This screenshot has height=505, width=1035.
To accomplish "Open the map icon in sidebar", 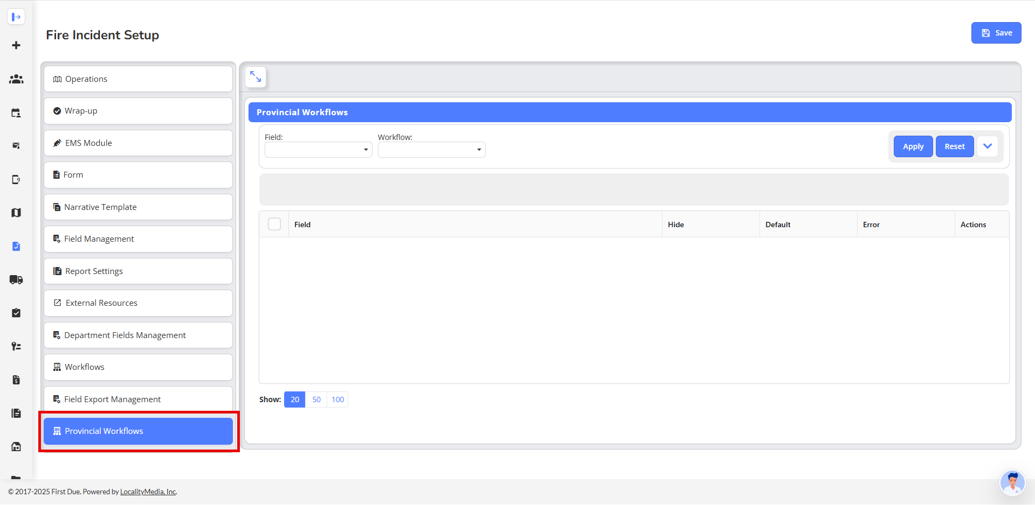I will (x=16, y=213).
